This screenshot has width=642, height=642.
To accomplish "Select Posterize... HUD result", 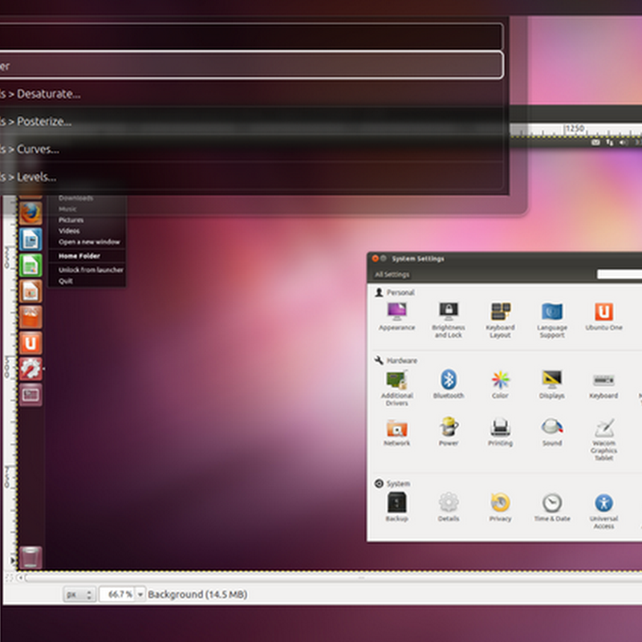I will coord(250,122).
